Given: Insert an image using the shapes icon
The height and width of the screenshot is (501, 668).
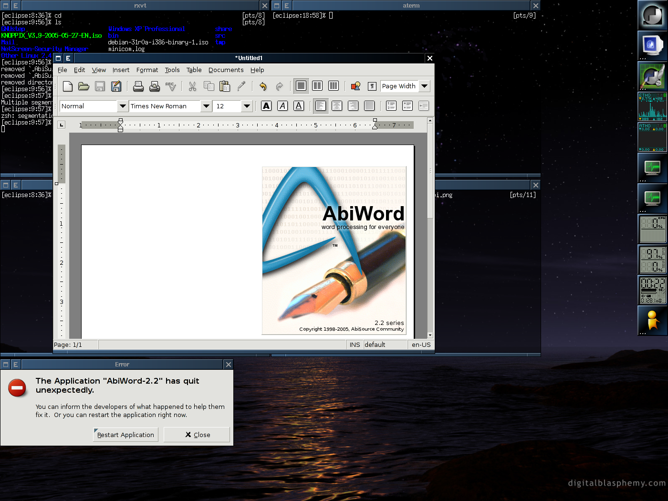Looking at the screenshot, I should click(355, 86).
